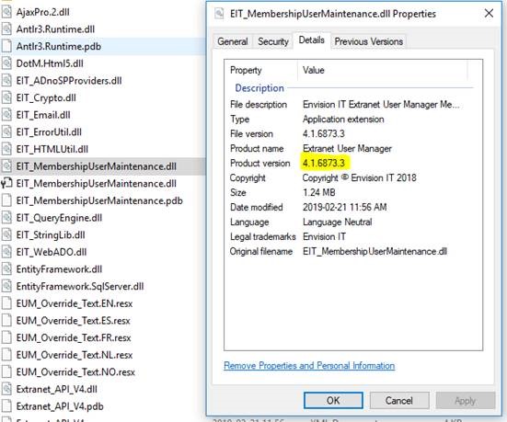The height and width of the screenshot is (422, 507).
Task: Click the EIT_HTMLUtil.dll file icon
Action: [6, 149]
